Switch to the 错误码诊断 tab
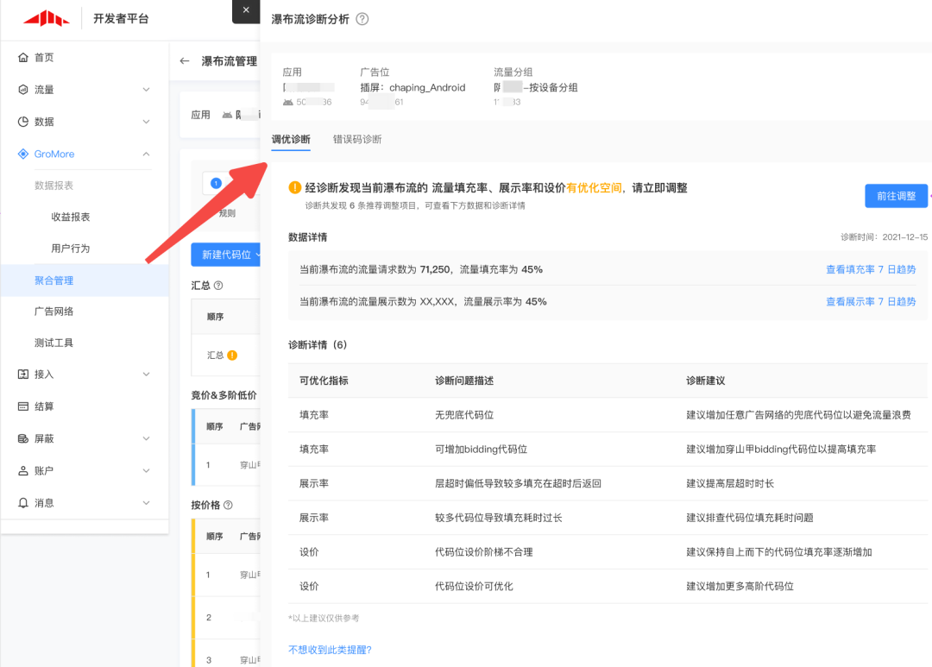Screen dimensions: 932x667 [x=357, y=139]
